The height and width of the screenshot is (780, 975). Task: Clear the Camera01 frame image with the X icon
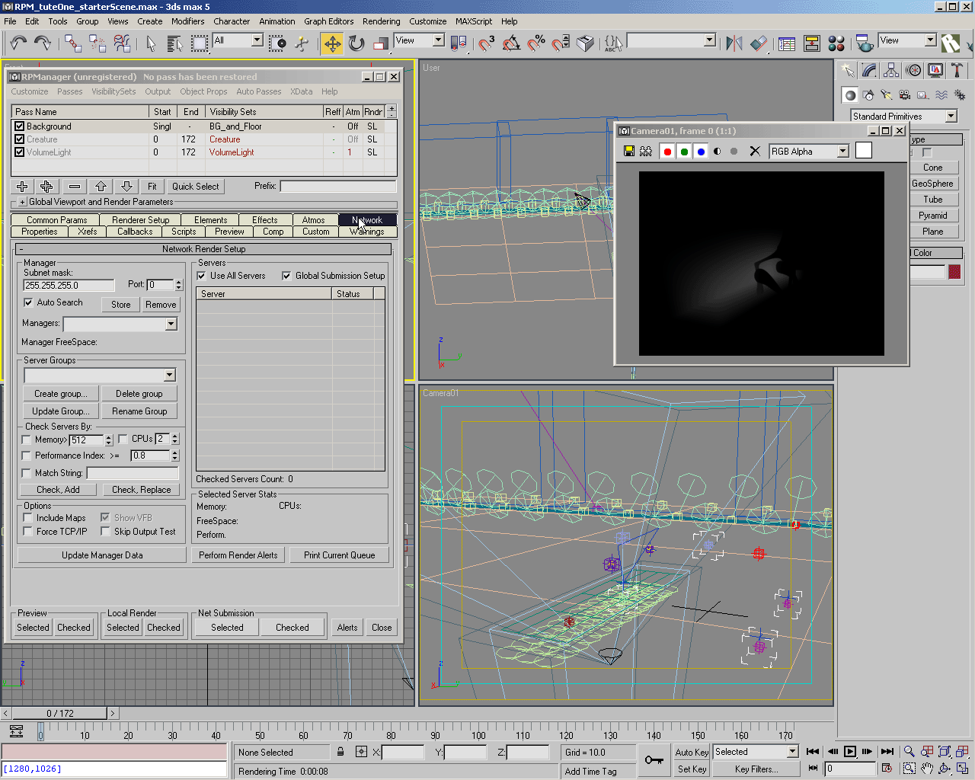(x=755, y=151)
